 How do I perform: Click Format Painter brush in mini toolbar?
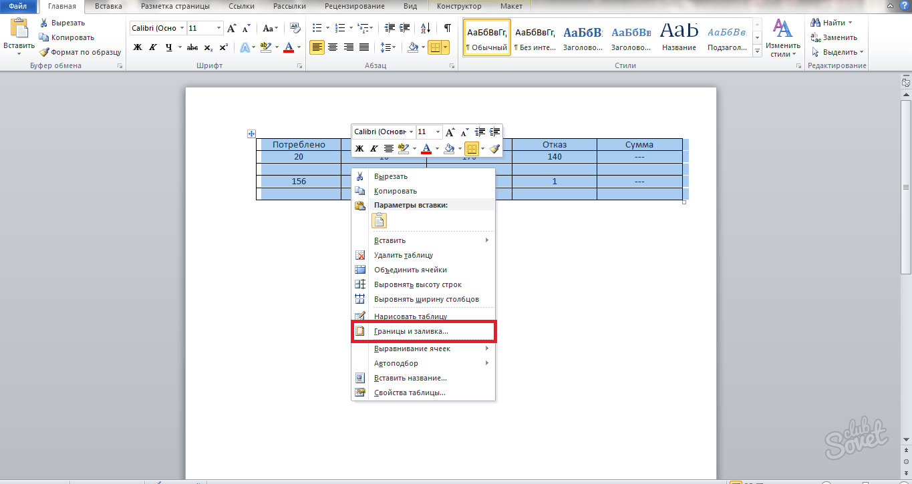(494, 148)
